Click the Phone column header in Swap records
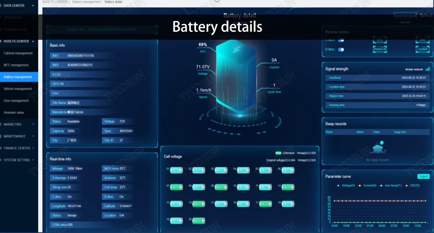The height and width of the screenshot is (233, 434). 329,132
